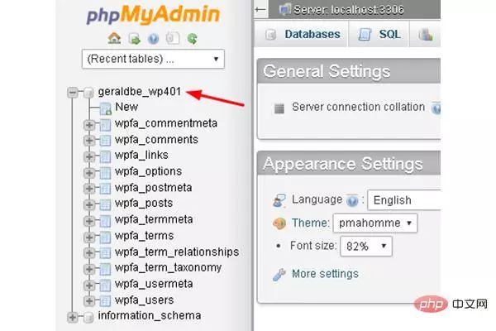The image size is (496, 331).
Task: Click the information_schema database icon
Action: pos(89,317)
